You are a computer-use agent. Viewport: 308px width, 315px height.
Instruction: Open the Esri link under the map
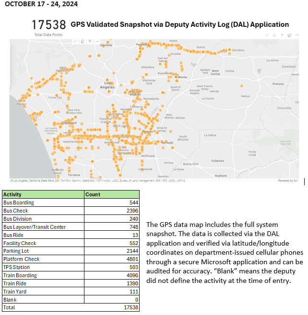point(296,180)
